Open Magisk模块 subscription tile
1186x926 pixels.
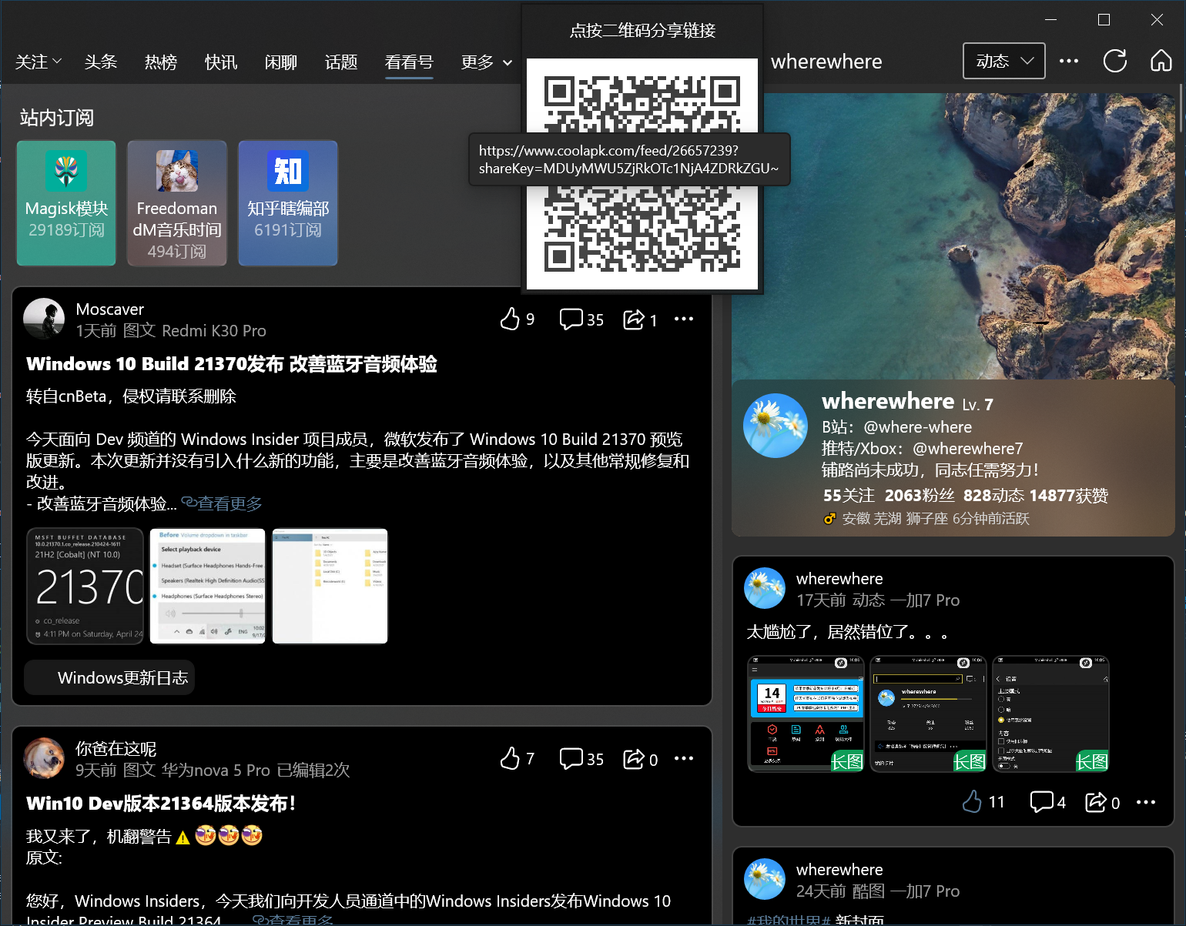[66, 203]
